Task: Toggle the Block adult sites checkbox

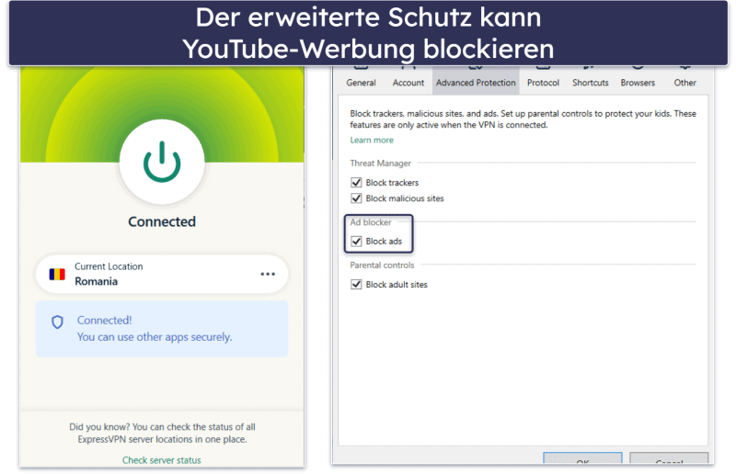Action: [x=356, y=285]
